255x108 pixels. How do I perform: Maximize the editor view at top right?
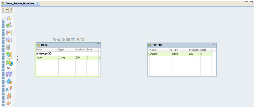coord(251,3)
